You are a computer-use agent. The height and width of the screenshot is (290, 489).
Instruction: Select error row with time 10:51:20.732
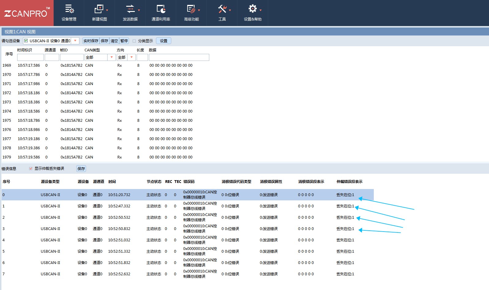point(188,195)
